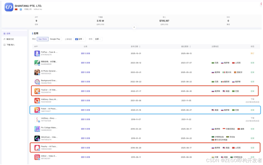The width and height of the screenshot is (263, 165).
Task: Click the $705,187 revenue value
Action: [x=164, y=21]
